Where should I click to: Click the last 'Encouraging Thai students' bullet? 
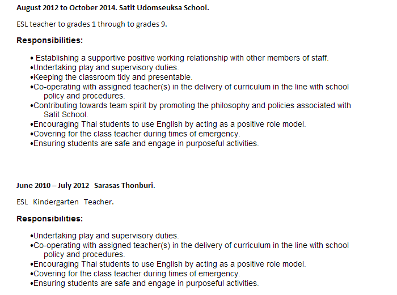(x=169, y=264)
